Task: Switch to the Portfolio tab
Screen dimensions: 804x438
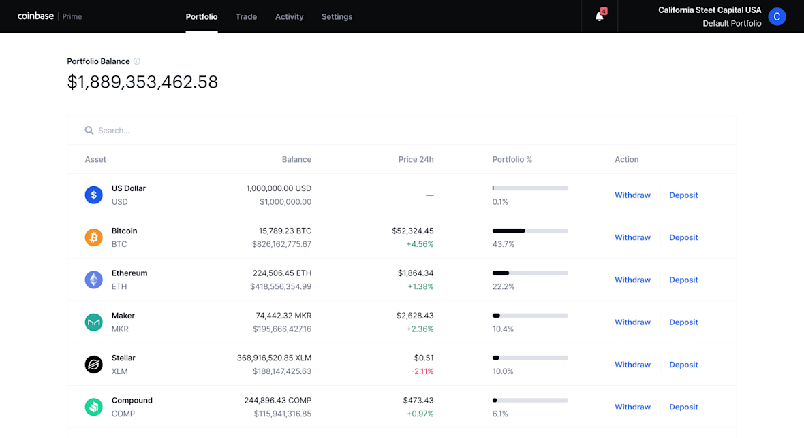Action: [202, 16]
